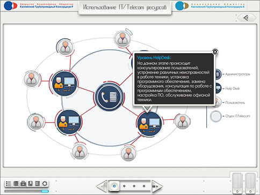Open the bookmark icon in bottom toolbar
Screen dimensions: 260x195
[x=30, y=184]
